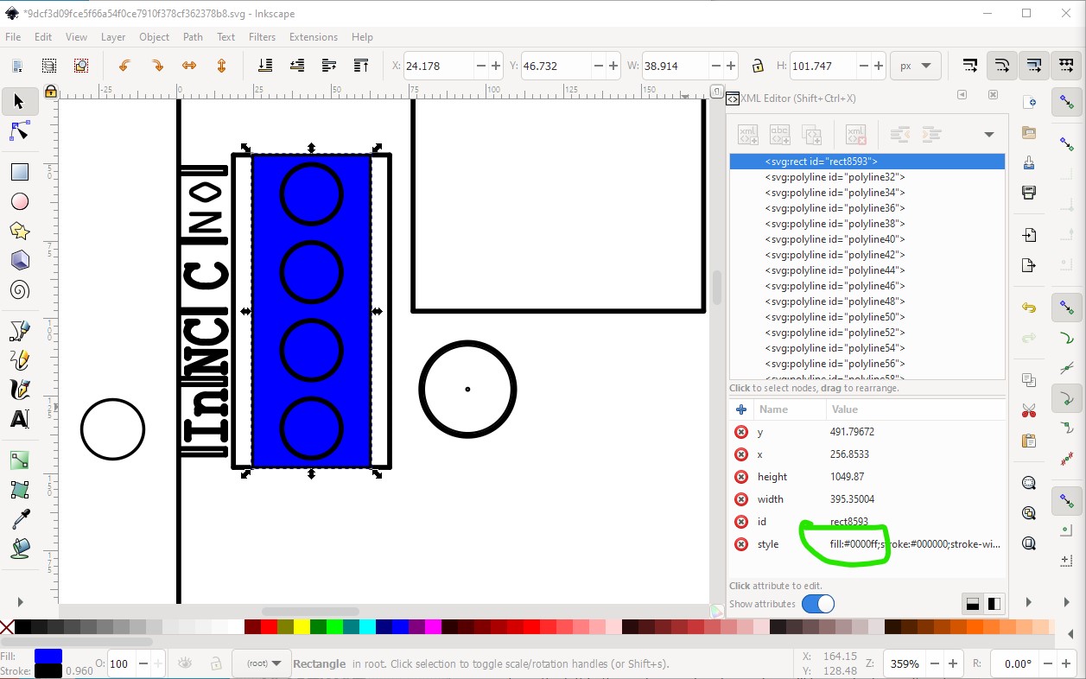This screenshot has width=1086, height=679.
Task: Select all objects icon in toolbar
Action: tap(17, 66)
